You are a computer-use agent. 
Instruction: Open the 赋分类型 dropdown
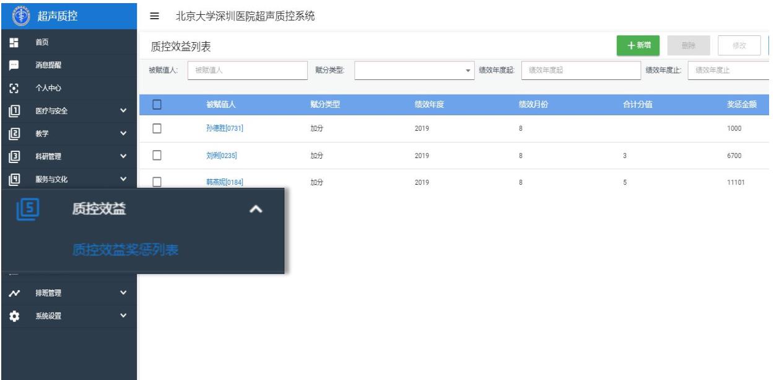tap(414, 70)
